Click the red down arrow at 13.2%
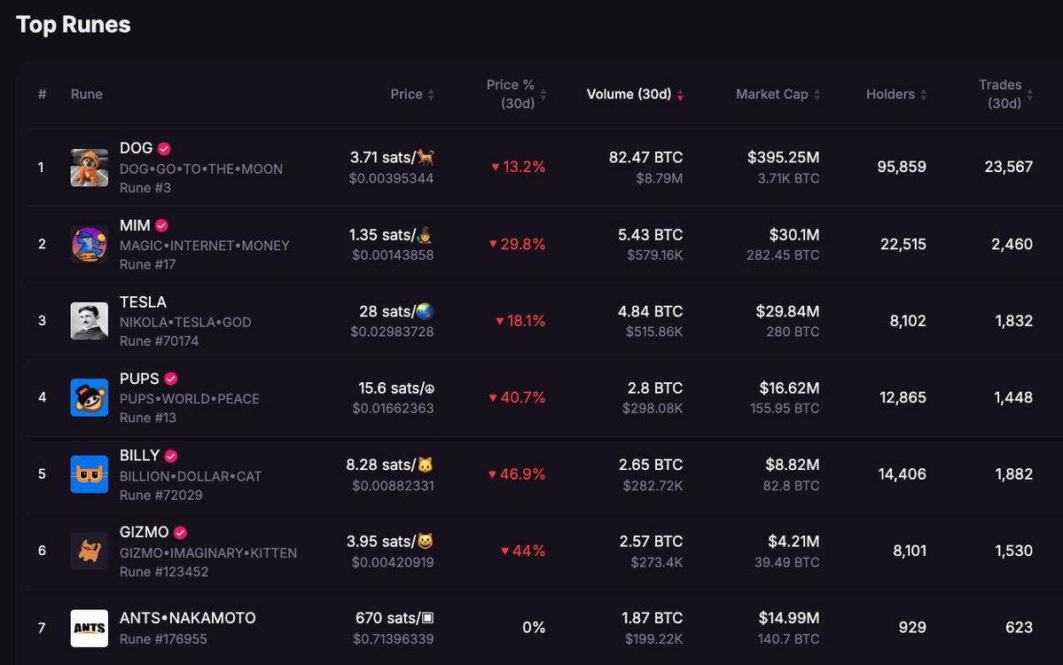 [496, 167]
